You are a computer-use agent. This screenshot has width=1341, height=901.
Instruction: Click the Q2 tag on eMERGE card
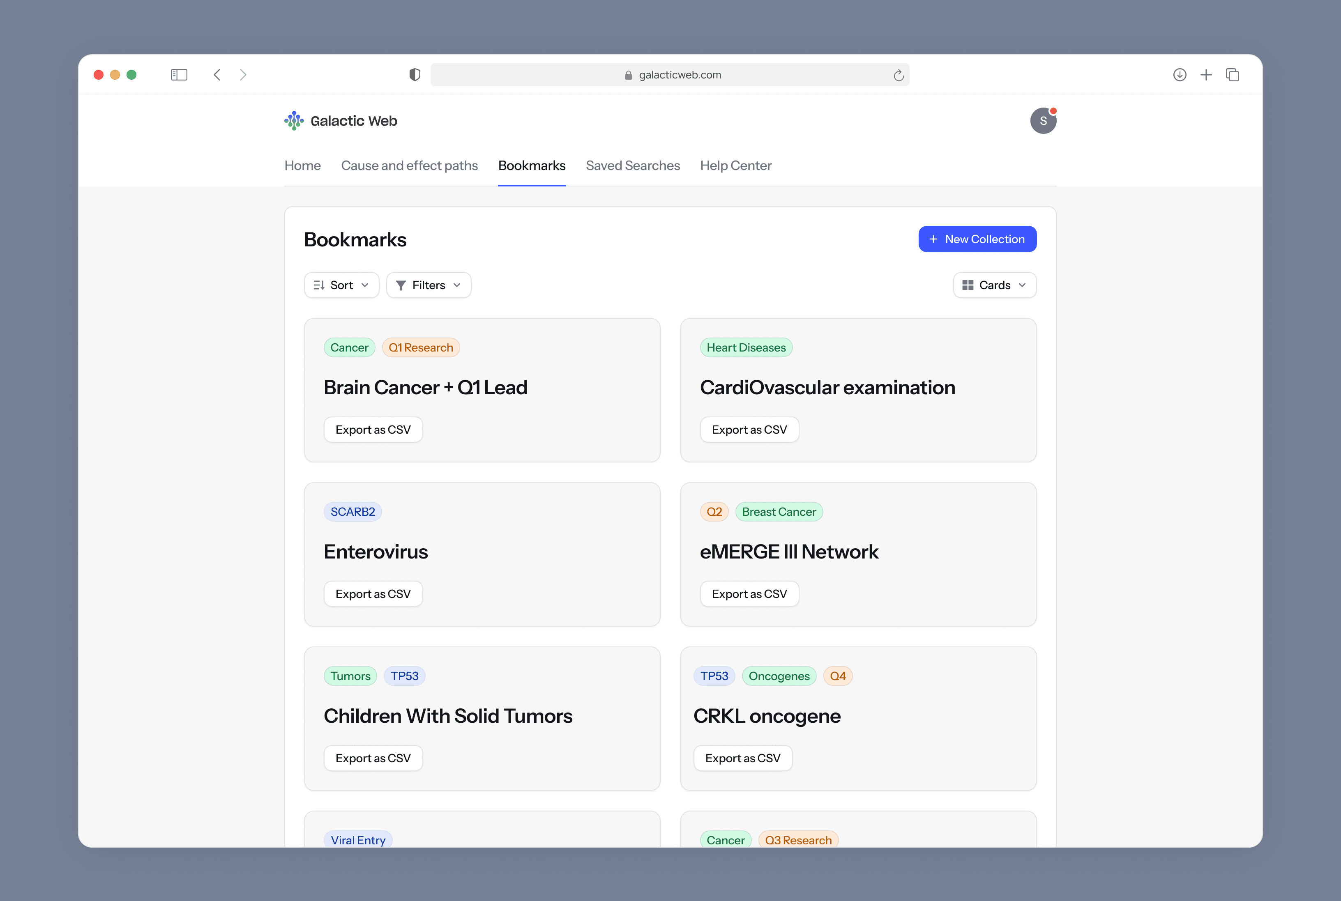(714, 512)
